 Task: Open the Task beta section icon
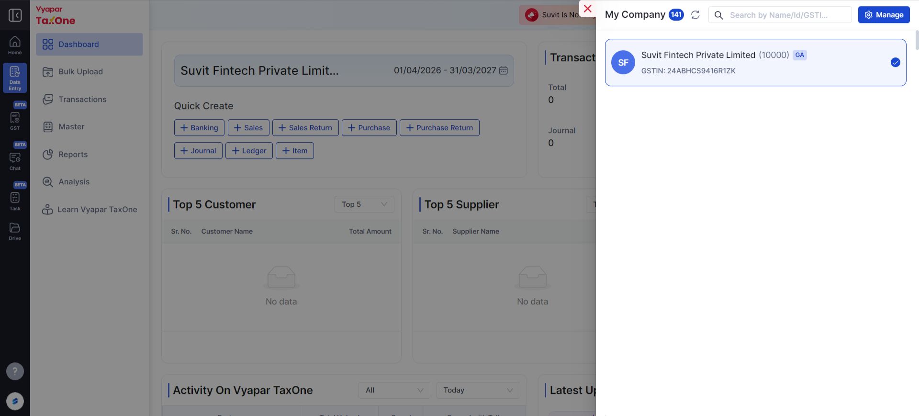[x=15, y=201]
